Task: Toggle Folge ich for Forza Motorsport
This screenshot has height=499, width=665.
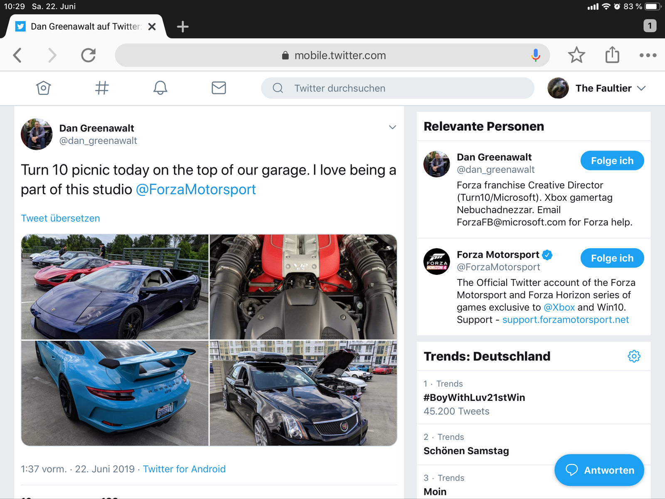Action: [612, 258]
